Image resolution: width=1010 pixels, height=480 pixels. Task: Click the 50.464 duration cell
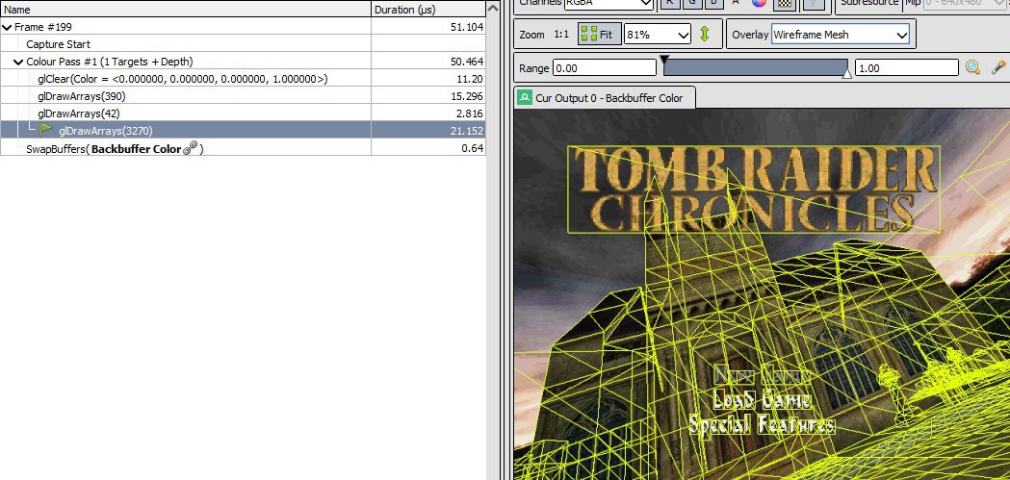click(428, 62)
